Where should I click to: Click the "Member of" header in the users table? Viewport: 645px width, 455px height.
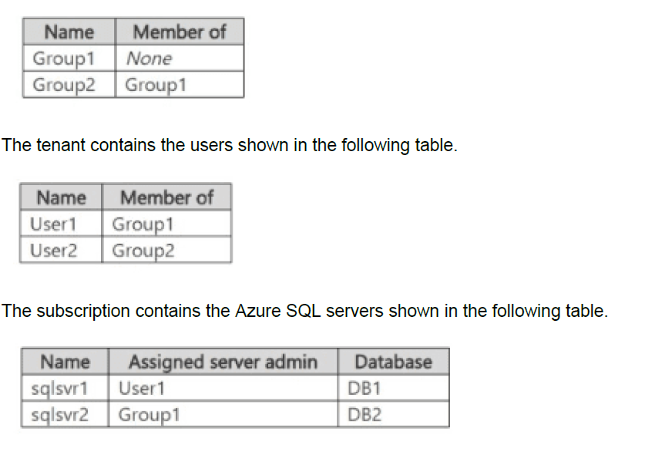coord(166,198)
